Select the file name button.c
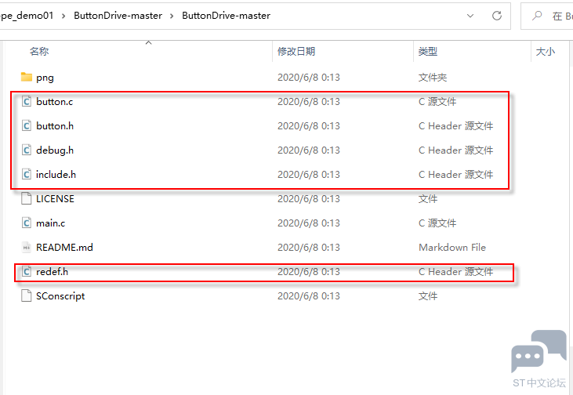The width and height of the screenshot is (573, 395). [54, 102]
